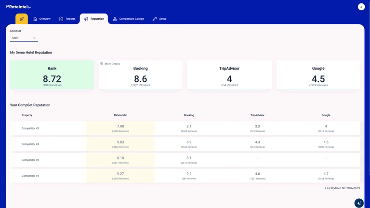The image size is (370, 208).
Task: Click the Setup wrench icon
Action: pos(155,19)
